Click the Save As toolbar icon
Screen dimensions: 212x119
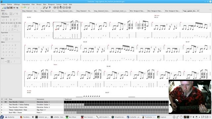click(11, 8)
